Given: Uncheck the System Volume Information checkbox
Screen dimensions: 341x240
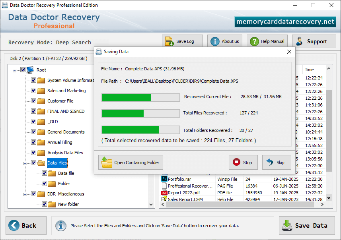Looking at the screenshot, I should tap(33, 80).
